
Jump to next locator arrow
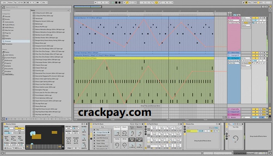[x=231, y=15]
